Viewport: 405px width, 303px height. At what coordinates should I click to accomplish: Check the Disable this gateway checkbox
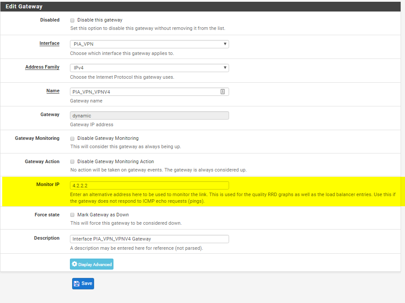(72, 20)
